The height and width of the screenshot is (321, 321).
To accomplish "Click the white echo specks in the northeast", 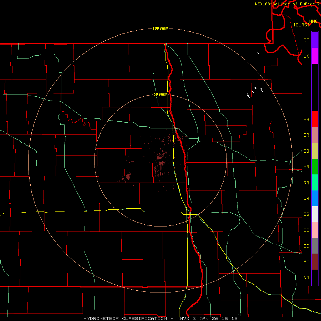I will pyautogui.click(x=255, y=92).
